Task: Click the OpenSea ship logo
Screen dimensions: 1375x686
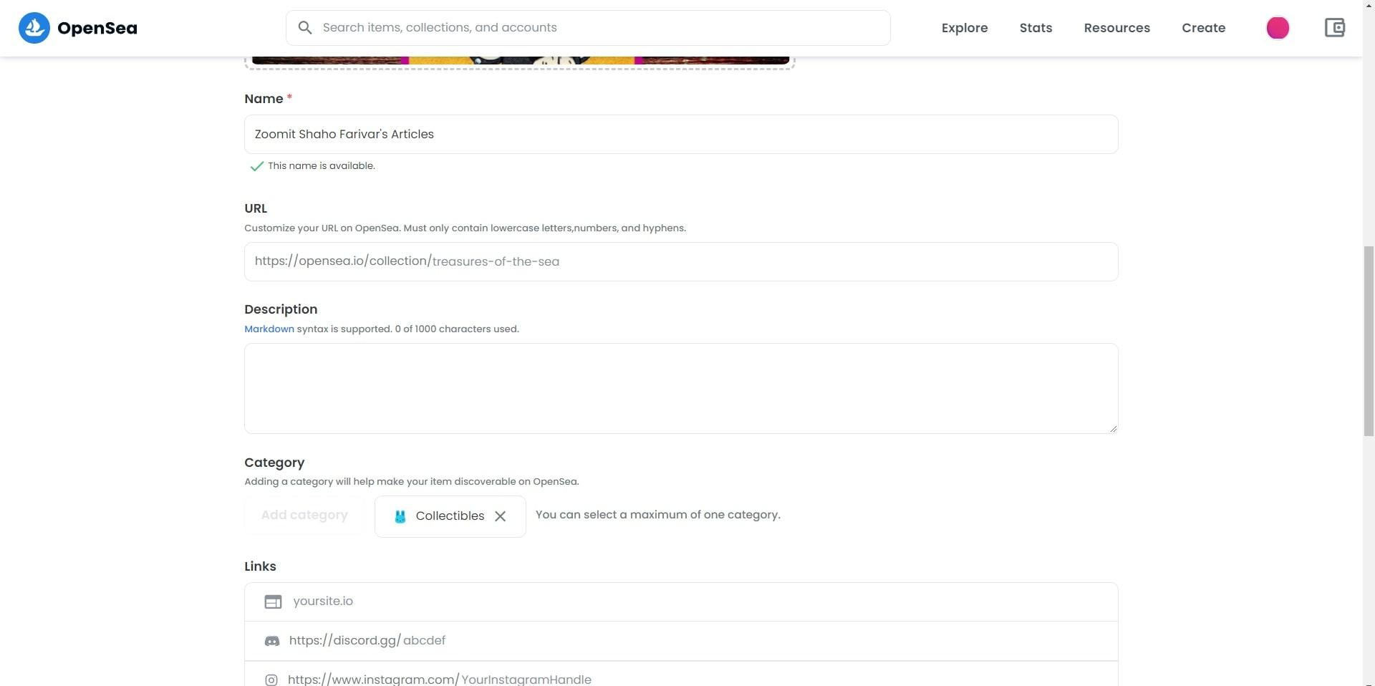Action: click(x=34, y=28)
